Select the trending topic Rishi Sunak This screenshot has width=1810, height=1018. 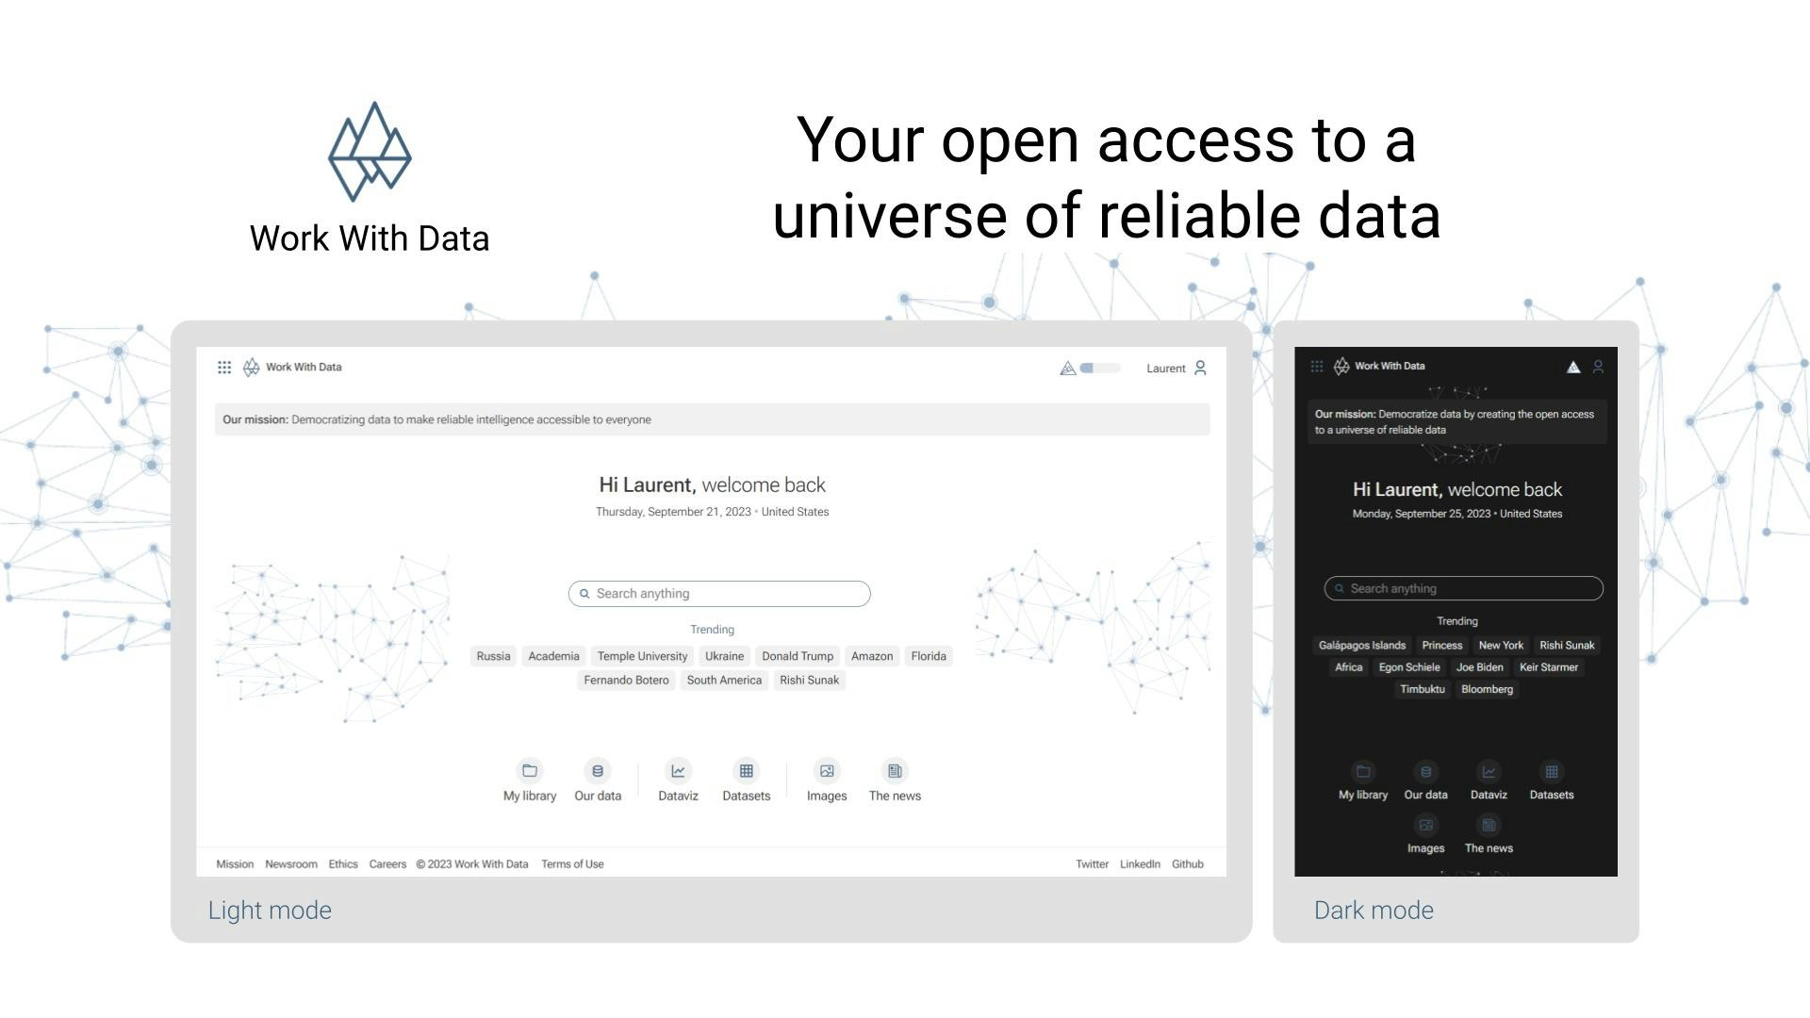click(x=809, y=679)
